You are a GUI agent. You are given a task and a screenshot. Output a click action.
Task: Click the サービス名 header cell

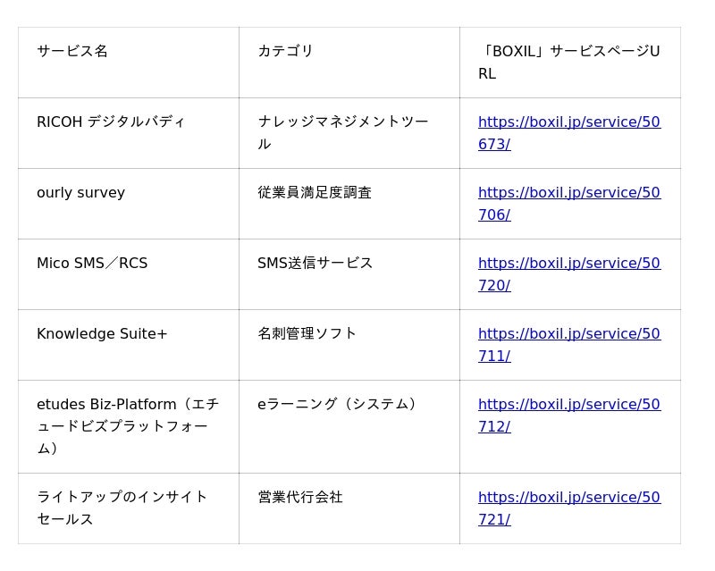tap(72, 52)
